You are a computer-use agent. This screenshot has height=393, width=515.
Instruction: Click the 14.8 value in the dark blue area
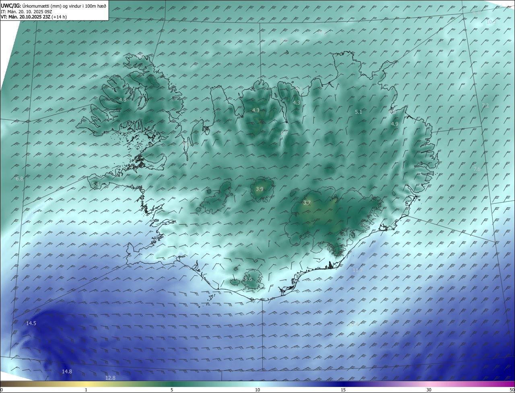67,372
